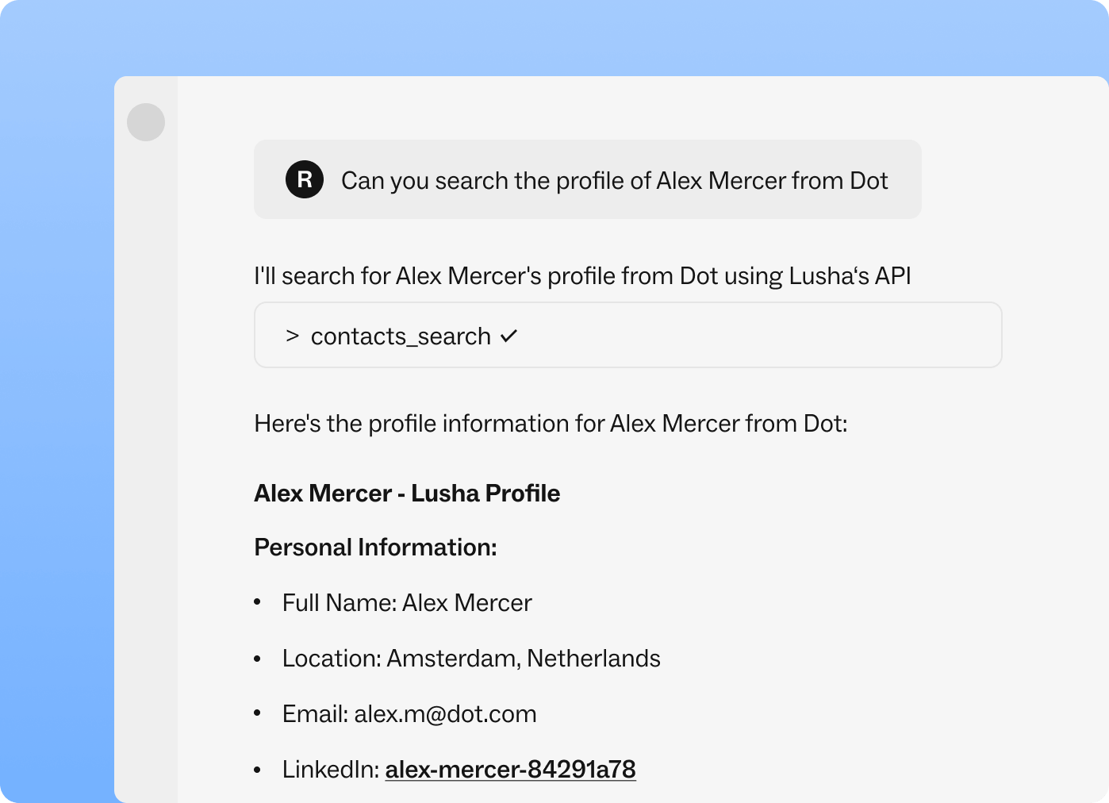Click the bullet point before Full Name
1109x803 pixels.
[258, 603]
